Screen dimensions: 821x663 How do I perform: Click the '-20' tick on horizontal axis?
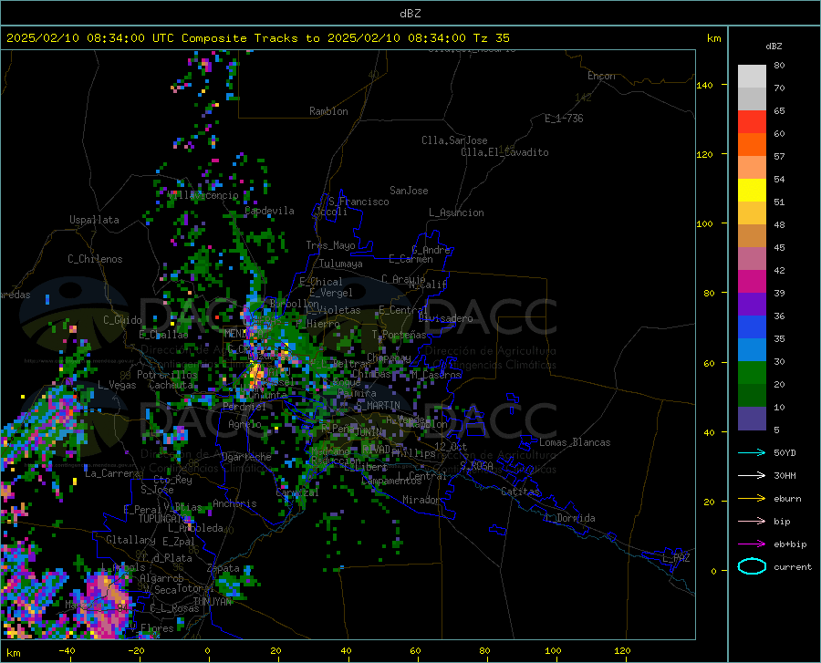(136, 651)
